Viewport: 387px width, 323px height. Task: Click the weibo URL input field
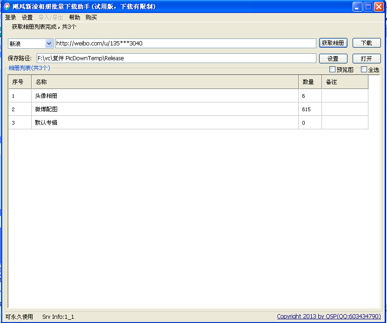coord(186,44)
